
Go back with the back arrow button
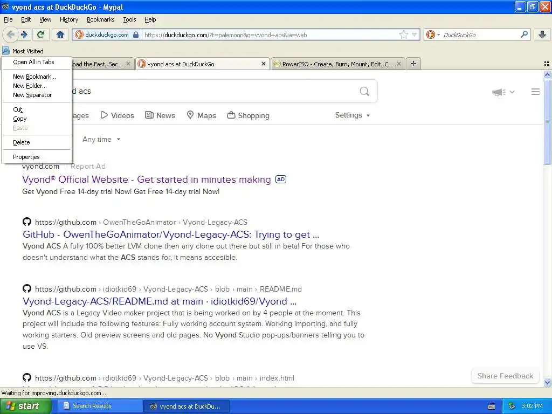11,34
